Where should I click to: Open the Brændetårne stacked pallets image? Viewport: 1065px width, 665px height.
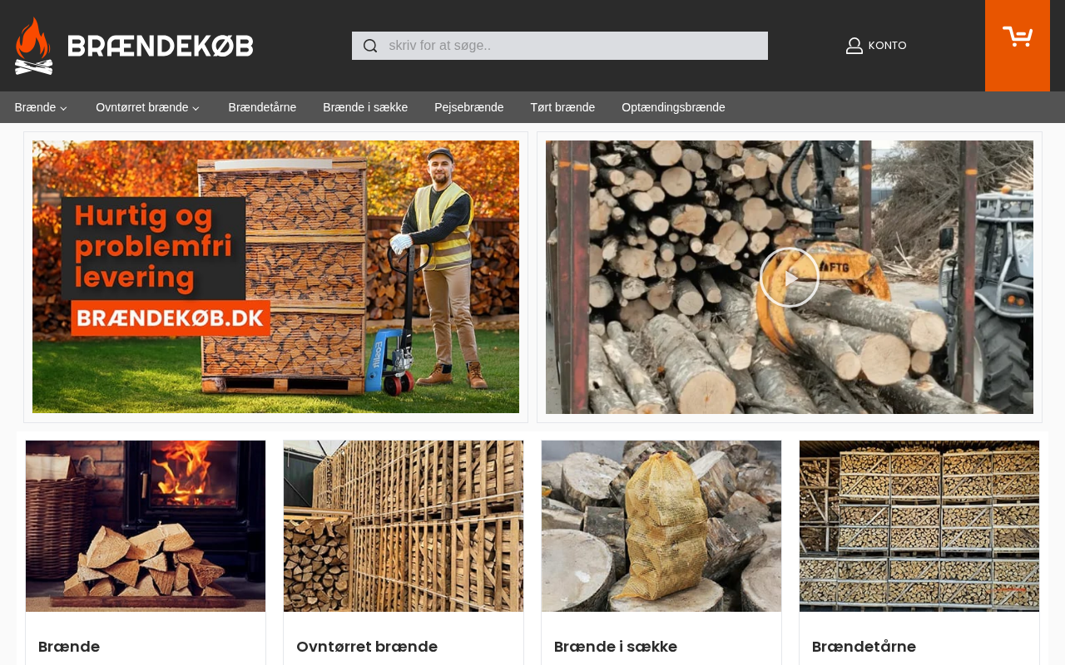pos(919,526)
